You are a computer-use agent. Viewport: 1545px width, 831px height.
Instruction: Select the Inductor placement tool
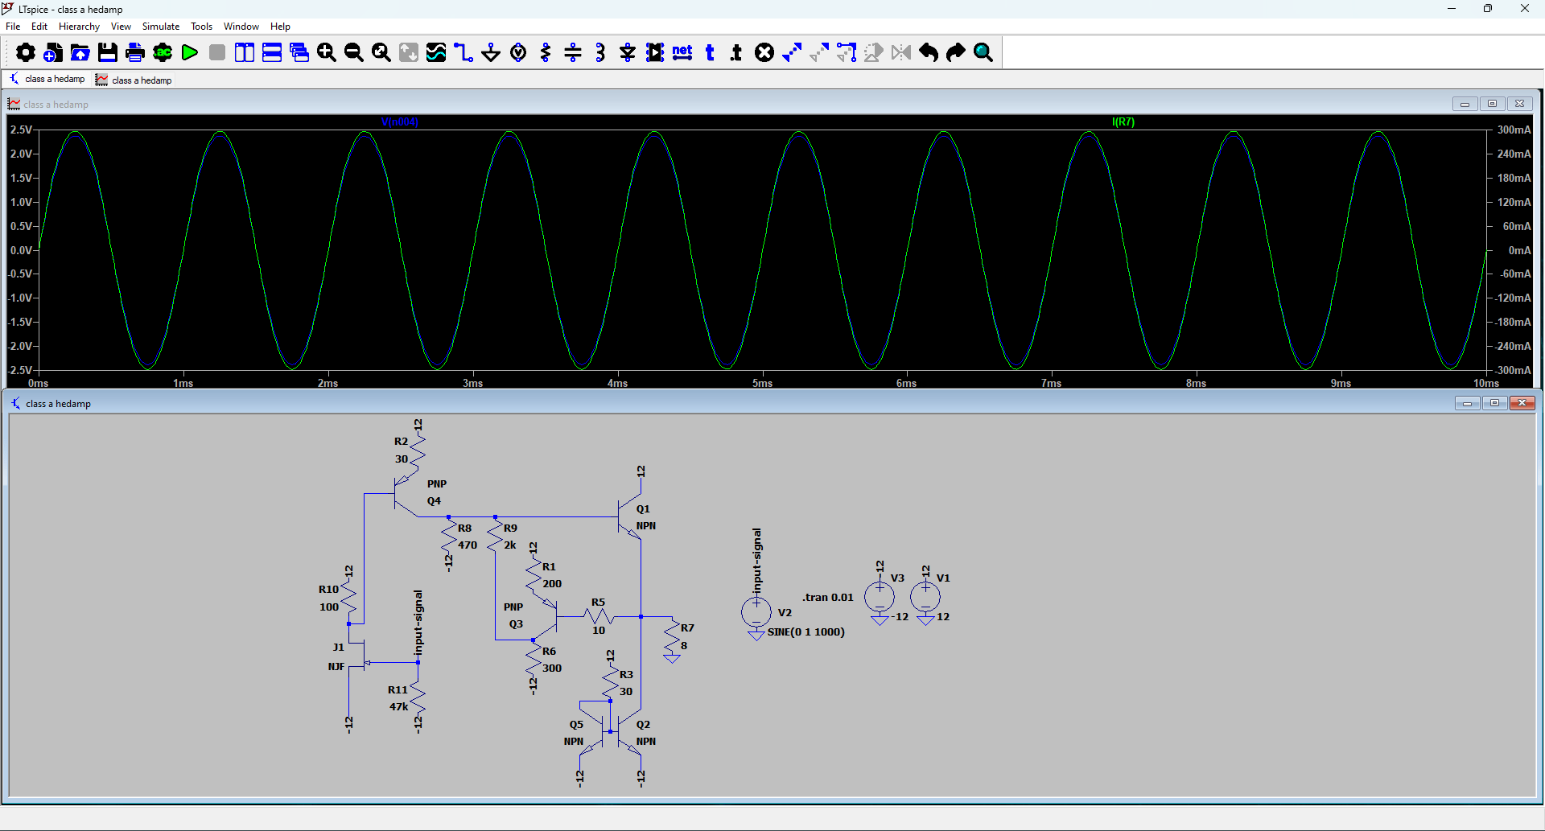pos(600,53)
